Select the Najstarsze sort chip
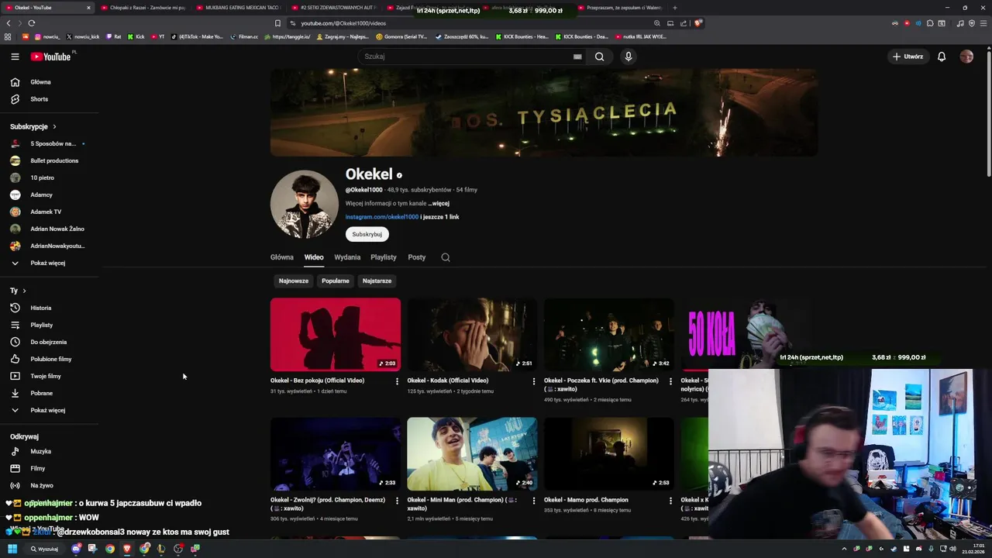 coord(377,281)
